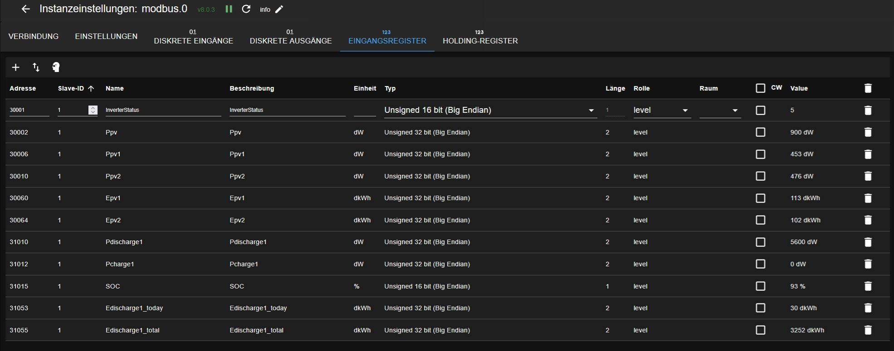The height and width of the screenshot is (351, 894).
Task: Delete the Pdischarge1 register row
Action: point(868,242)
